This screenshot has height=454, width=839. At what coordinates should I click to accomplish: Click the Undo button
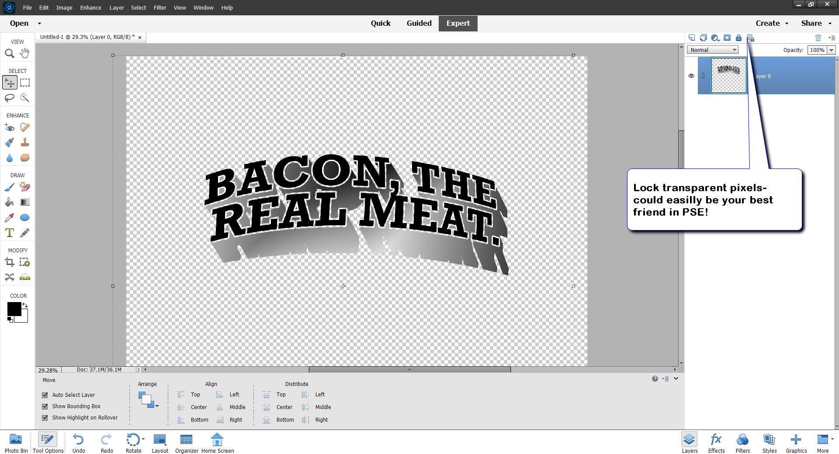(79, 443)
